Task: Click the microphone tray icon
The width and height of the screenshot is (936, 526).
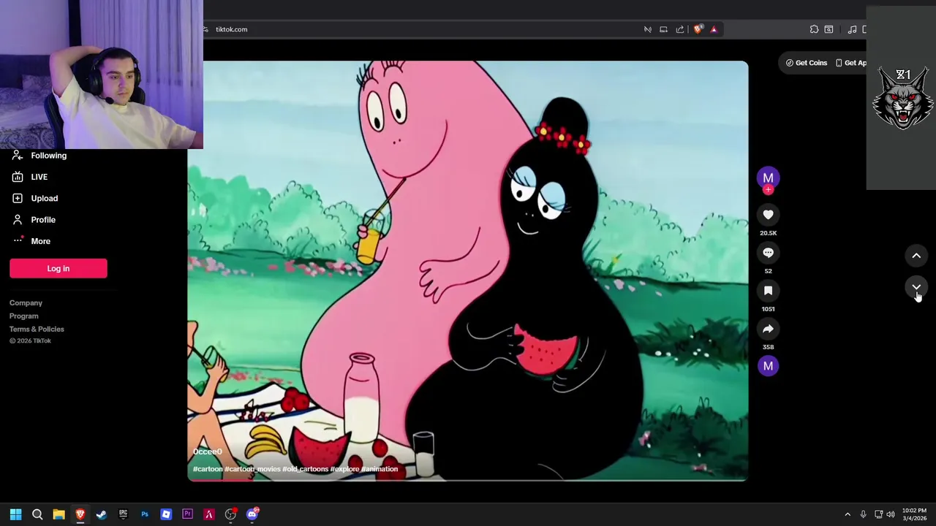Action: 863,514
